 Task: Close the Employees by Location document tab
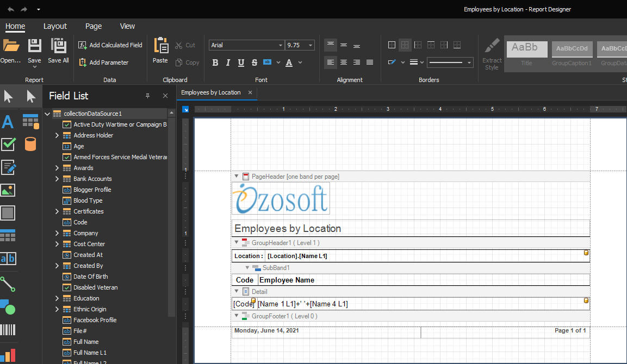(x=250, y=92)
